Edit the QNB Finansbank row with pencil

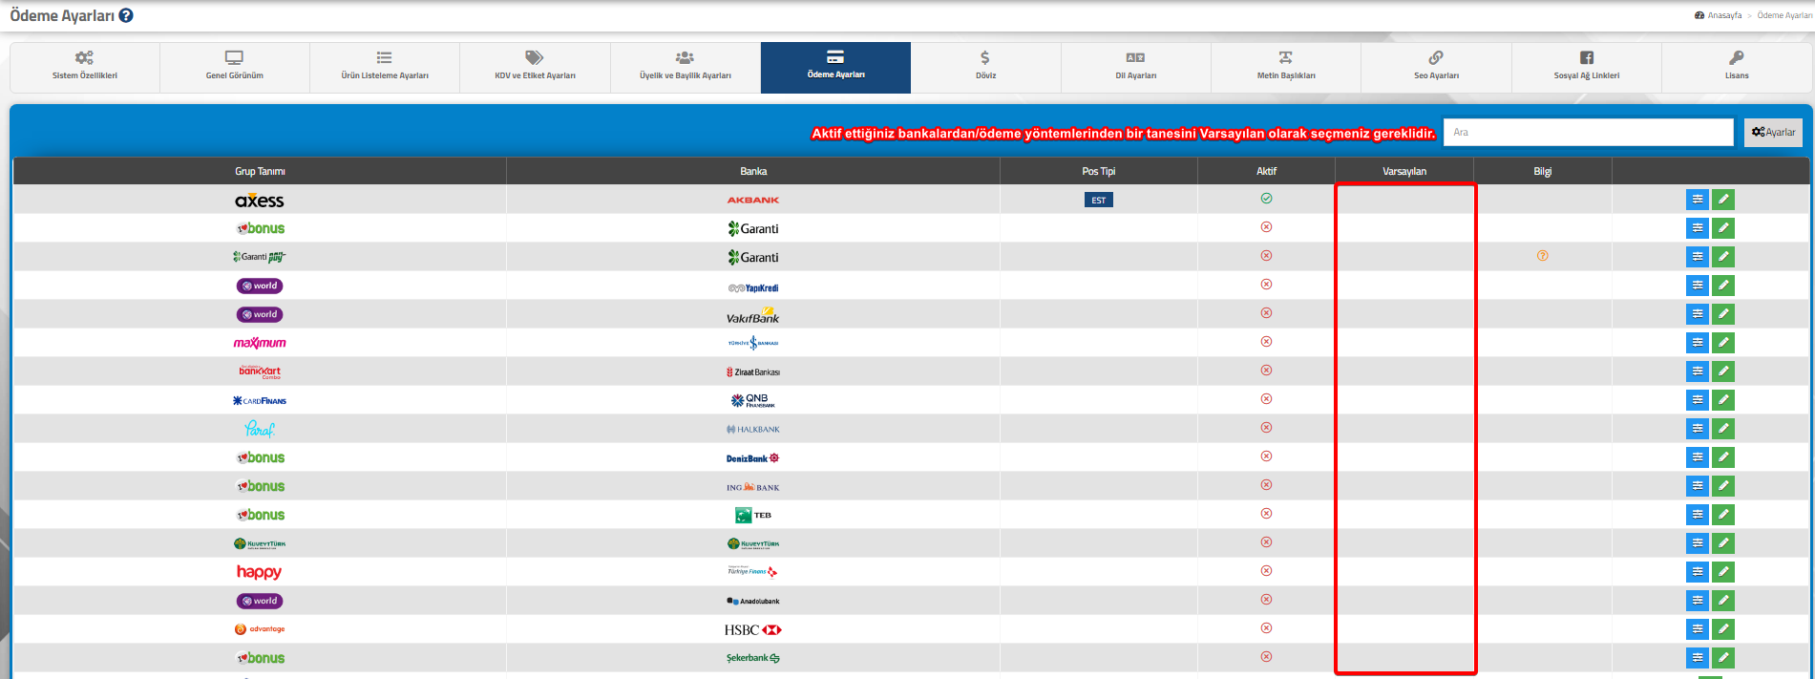1723,400
